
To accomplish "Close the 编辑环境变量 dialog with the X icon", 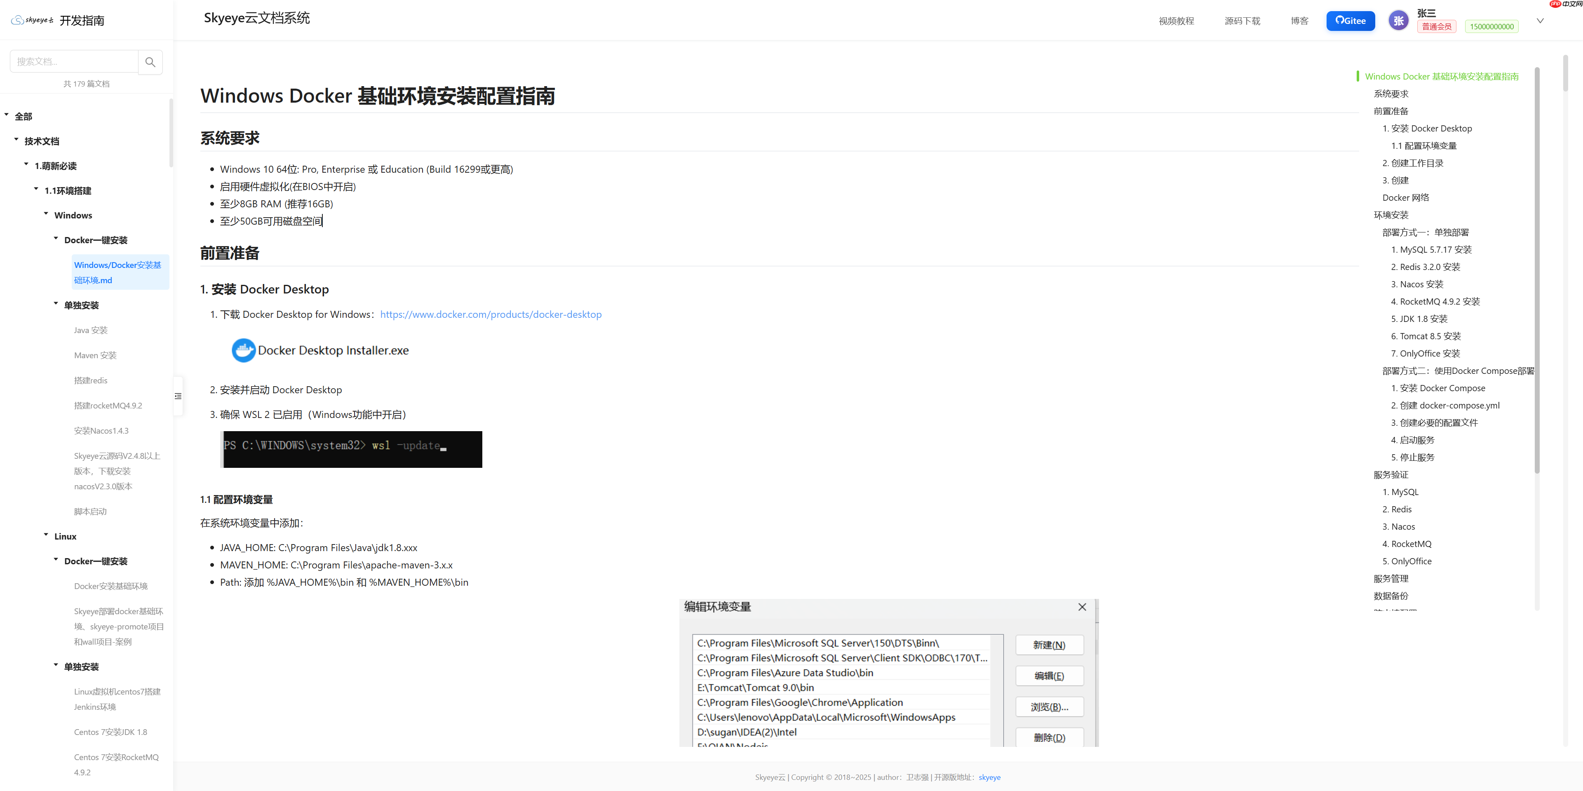I will 1082,607.
